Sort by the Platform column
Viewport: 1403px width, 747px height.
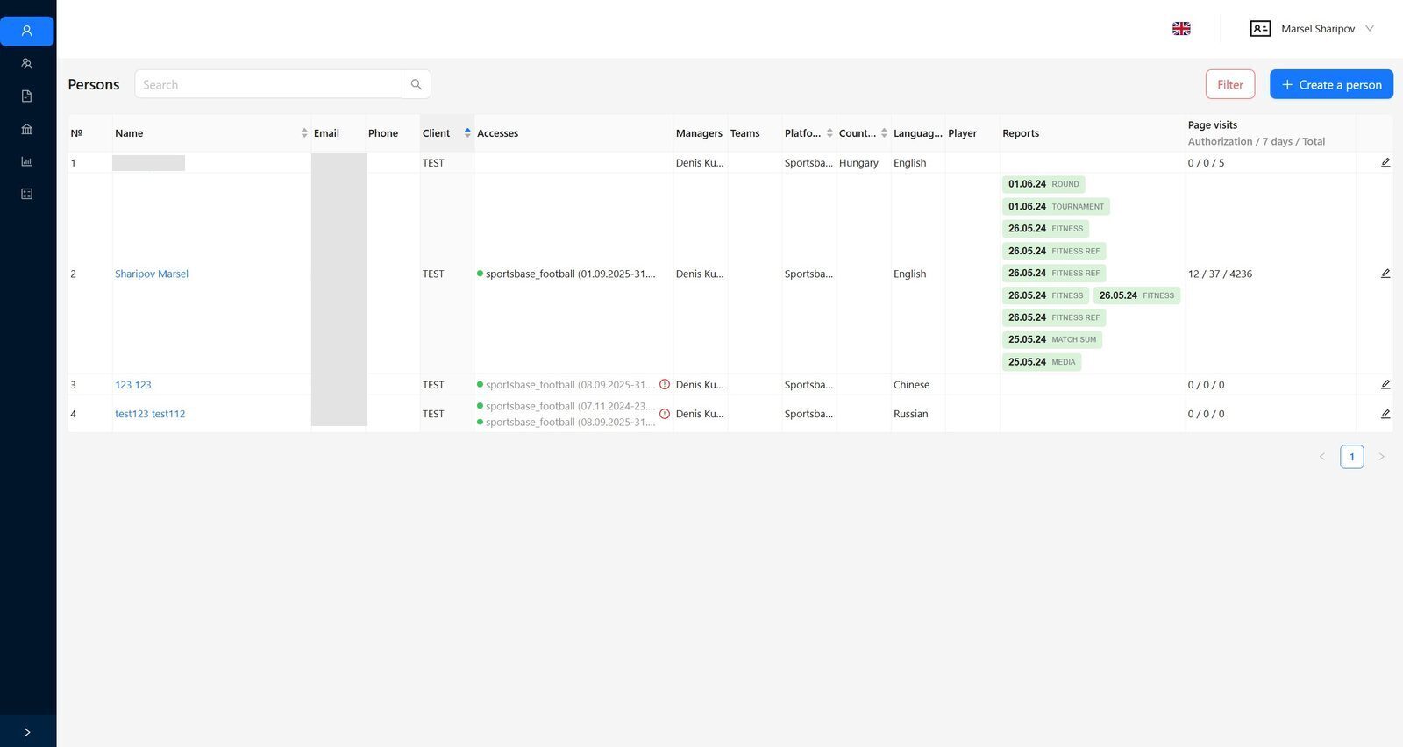tap(830, 133)
